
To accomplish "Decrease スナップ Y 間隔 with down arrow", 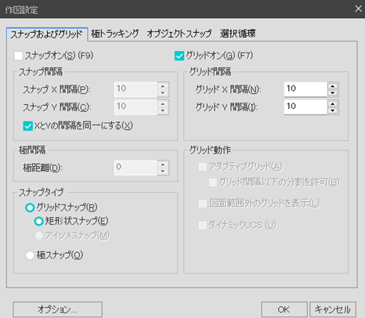I will (163, 110).
